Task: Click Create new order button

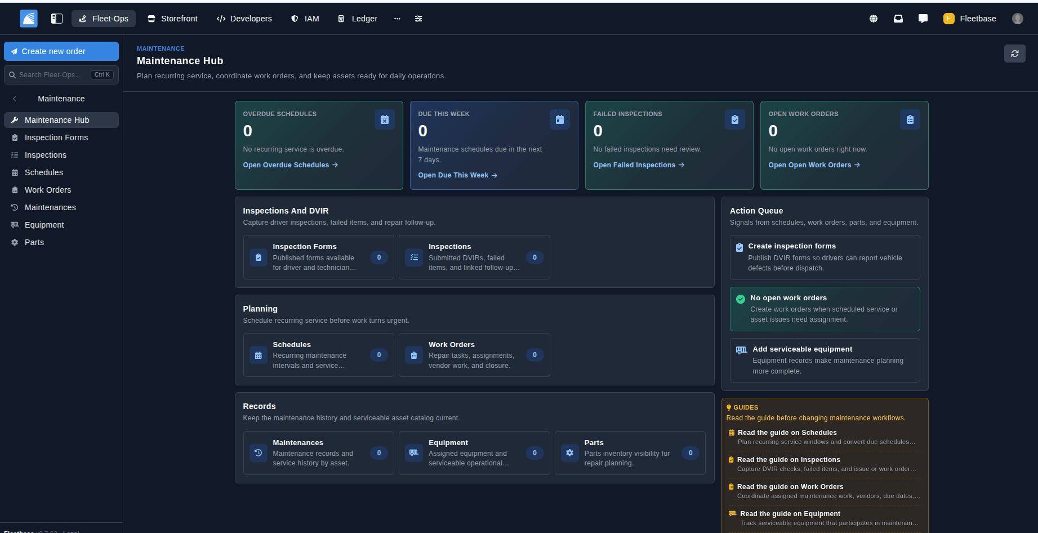Action: tap(61, 51)
